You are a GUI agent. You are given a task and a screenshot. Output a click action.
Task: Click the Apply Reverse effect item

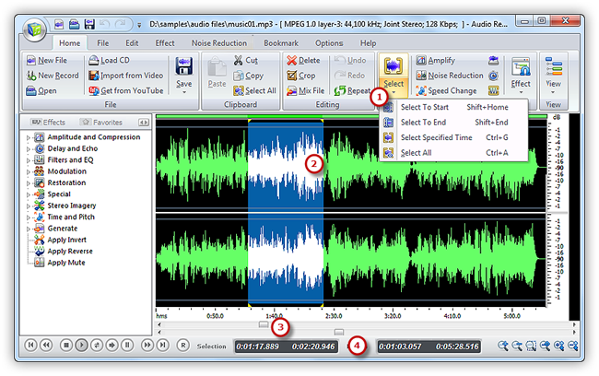(x=70, y=251)
